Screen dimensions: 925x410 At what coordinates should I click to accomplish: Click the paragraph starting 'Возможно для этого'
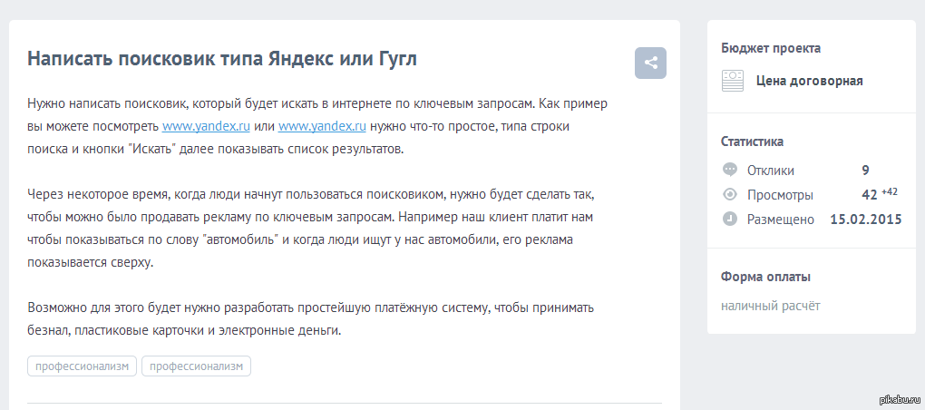[310, 319]
